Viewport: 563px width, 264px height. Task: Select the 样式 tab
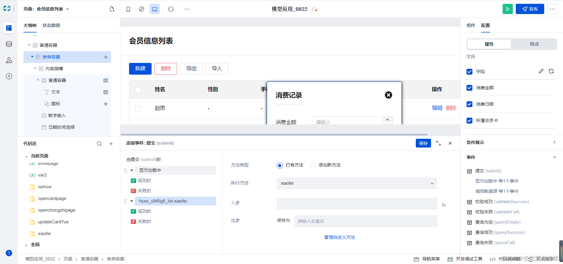[x=534, y=44]
